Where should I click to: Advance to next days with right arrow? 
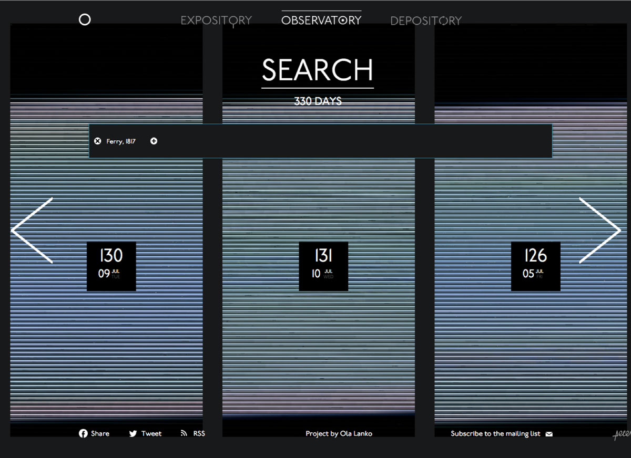[x=599, y=231]
